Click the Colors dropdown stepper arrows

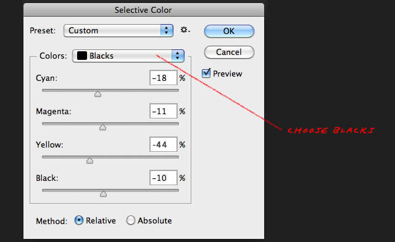178,56
